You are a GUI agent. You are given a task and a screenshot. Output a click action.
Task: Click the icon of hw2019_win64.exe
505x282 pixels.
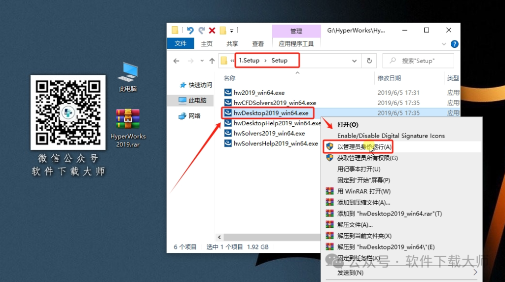tap(228, 92)
